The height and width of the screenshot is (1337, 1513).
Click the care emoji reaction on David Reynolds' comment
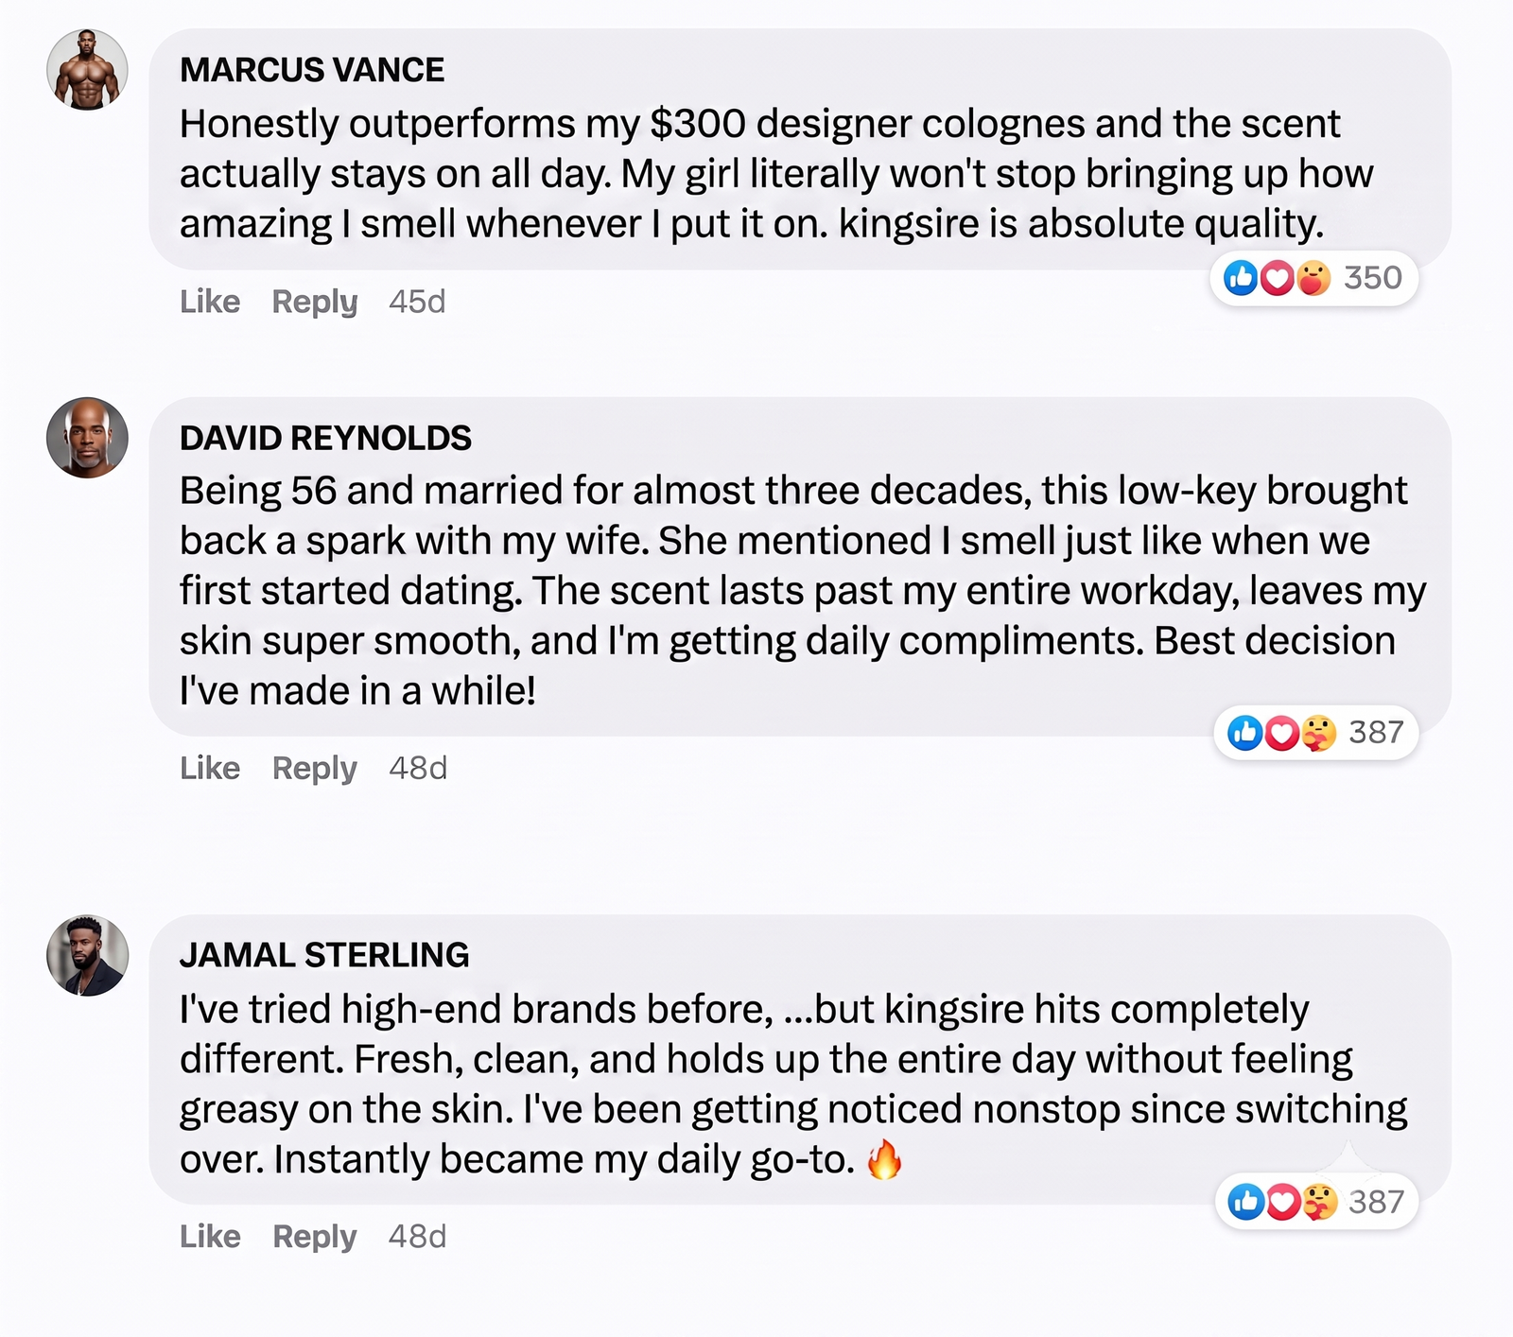point(1317,733)
